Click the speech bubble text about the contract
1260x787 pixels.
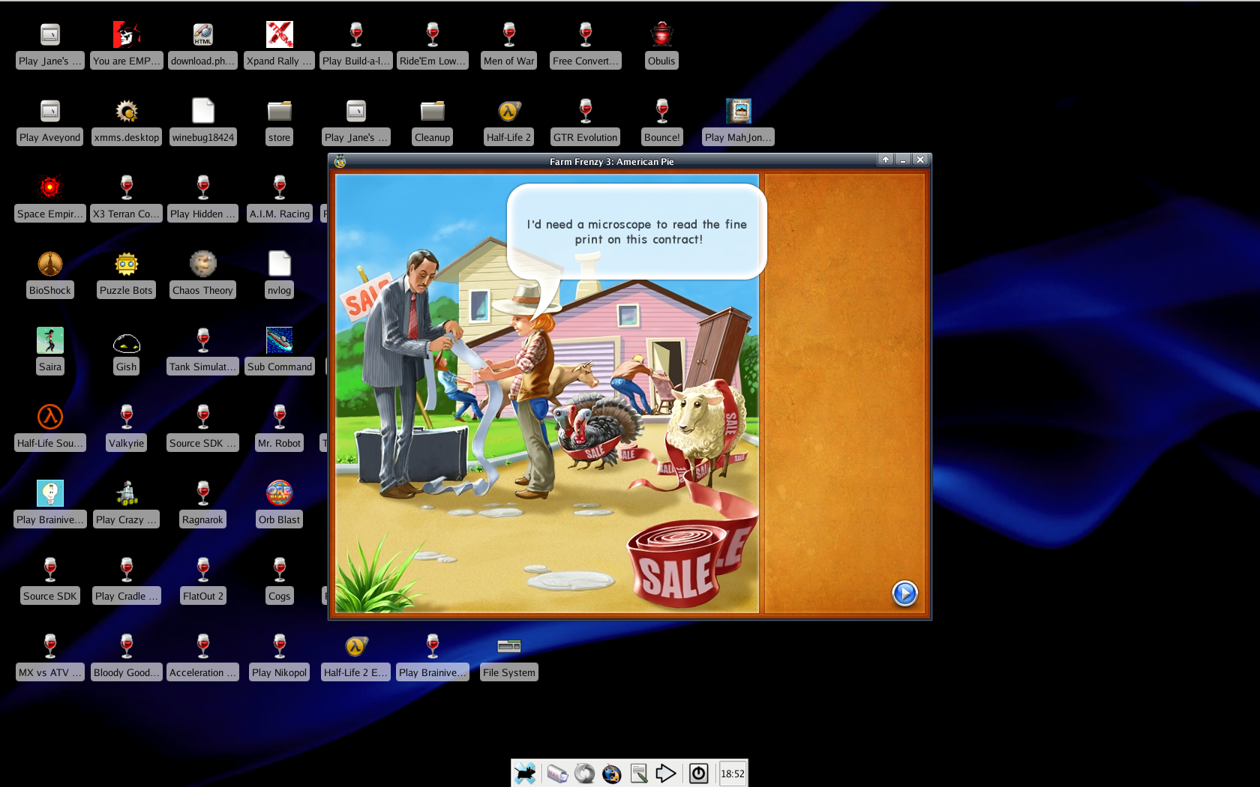637,232
